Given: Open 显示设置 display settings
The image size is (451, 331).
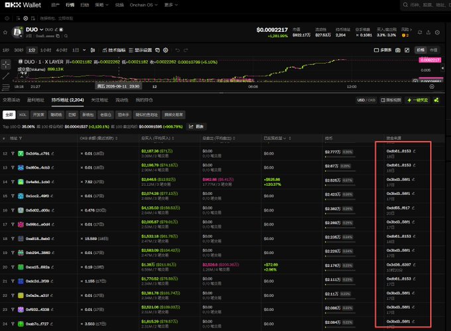Looking at the screenshot, I should (x=141, y=50).
